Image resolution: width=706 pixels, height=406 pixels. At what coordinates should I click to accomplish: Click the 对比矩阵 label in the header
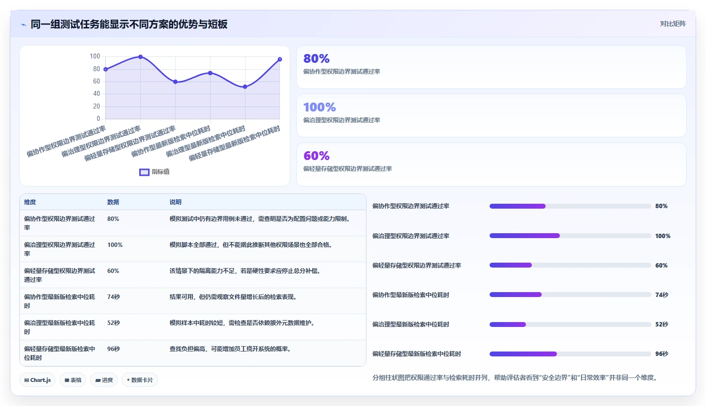673,24
